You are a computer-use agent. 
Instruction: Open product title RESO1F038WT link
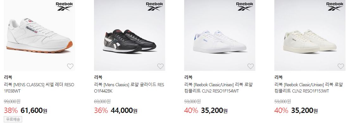click(x=39, y=88)
